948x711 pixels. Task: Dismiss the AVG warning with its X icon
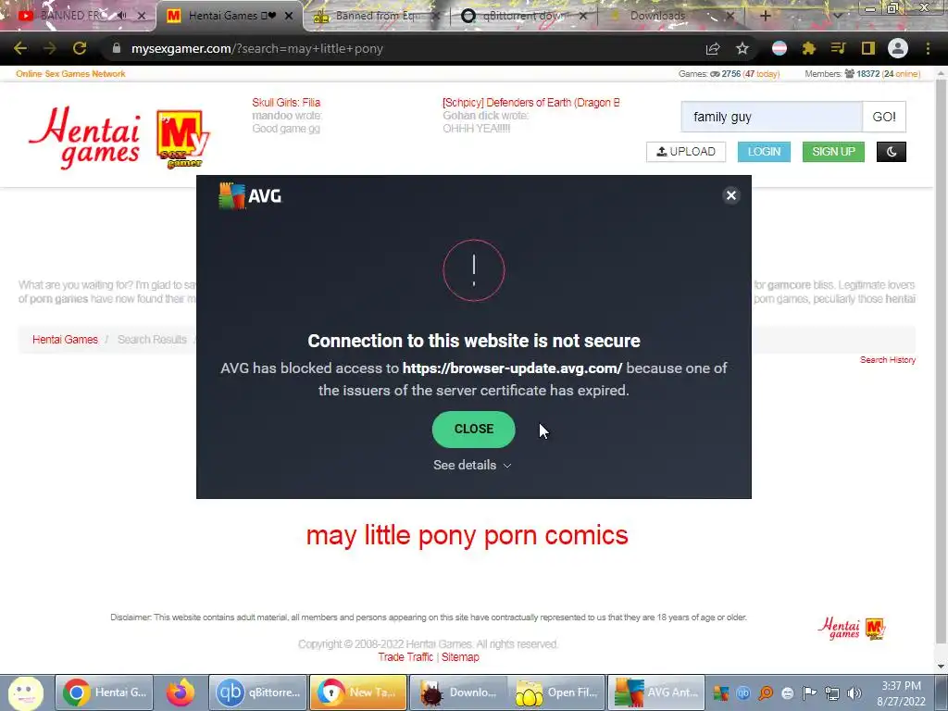pos(731,195)
